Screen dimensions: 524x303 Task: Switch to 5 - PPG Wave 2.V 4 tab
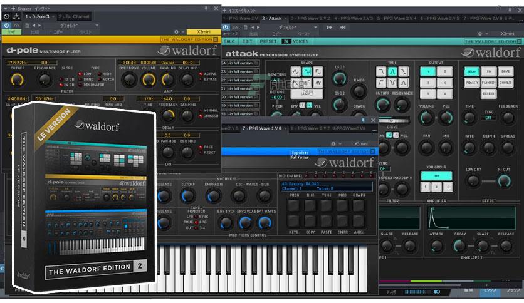pos(397,18)
